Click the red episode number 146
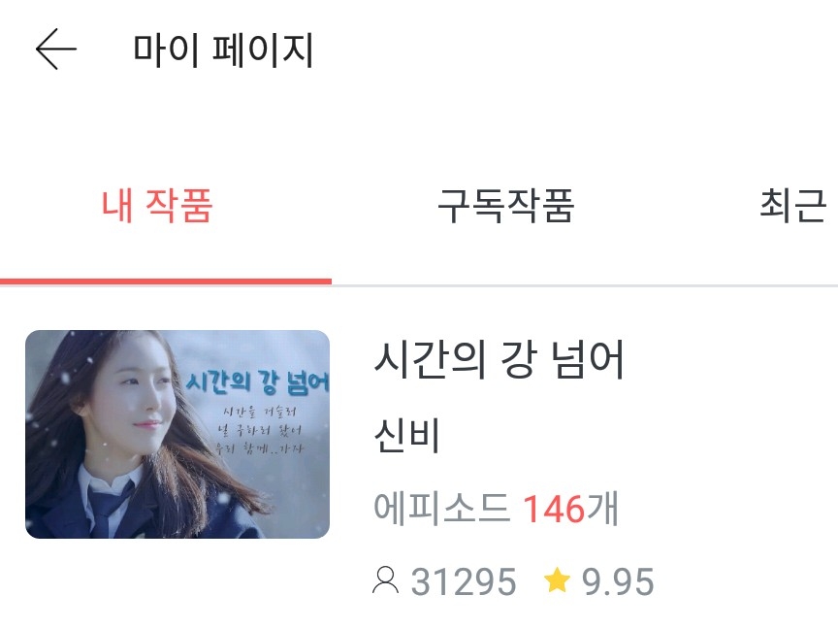838x629 pixels. click(x=554, y=508)
